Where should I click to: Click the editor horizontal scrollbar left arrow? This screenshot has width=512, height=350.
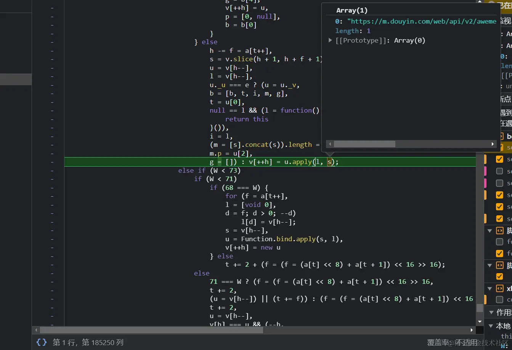[x=37, y=330]
